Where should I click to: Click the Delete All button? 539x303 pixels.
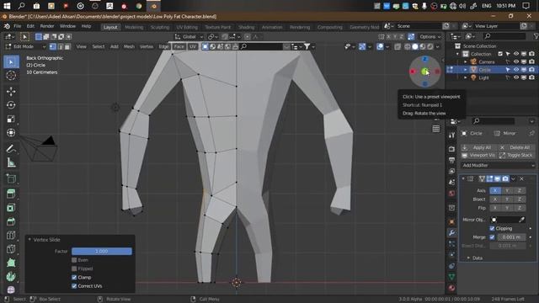[x=516, y=147]
